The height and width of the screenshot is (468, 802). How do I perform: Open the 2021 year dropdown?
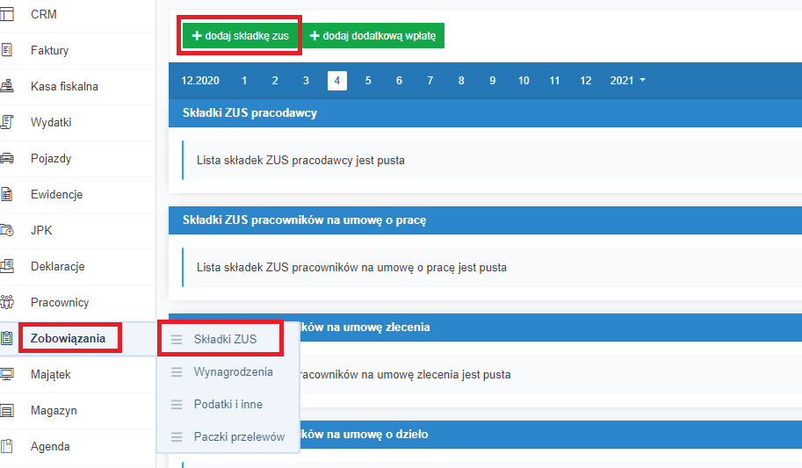[627, 81]
